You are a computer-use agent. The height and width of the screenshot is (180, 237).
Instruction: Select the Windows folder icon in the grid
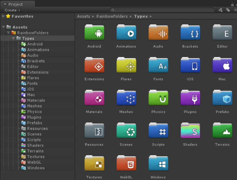[158, 163]
